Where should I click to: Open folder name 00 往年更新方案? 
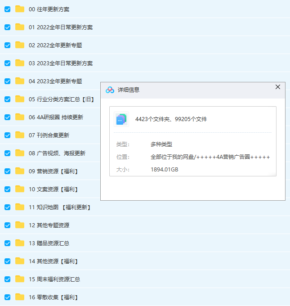pyautogui.click(x=49, y=9)
